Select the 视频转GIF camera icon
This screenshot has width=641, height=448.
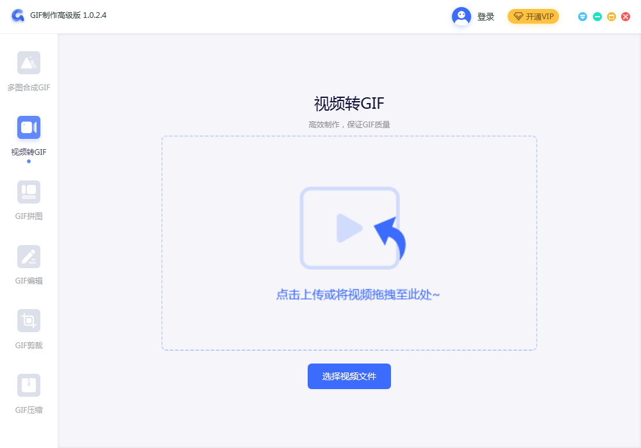pyautogui.click(x=29, y=127)
